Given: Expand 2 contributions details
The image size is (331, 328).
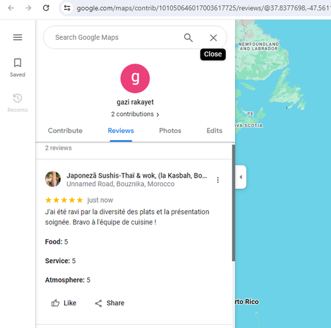Looking at the screenshot, I should (135, 114).
